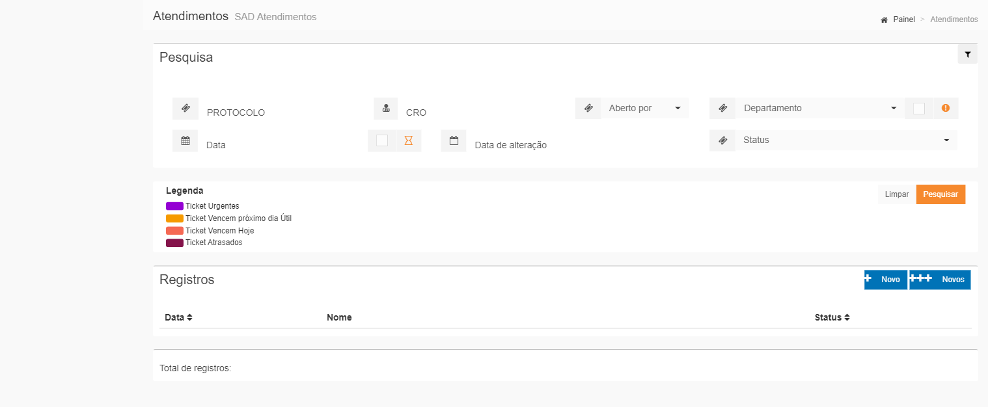Tick the checkbox beside the hourglass icon

tap(382, 140)
